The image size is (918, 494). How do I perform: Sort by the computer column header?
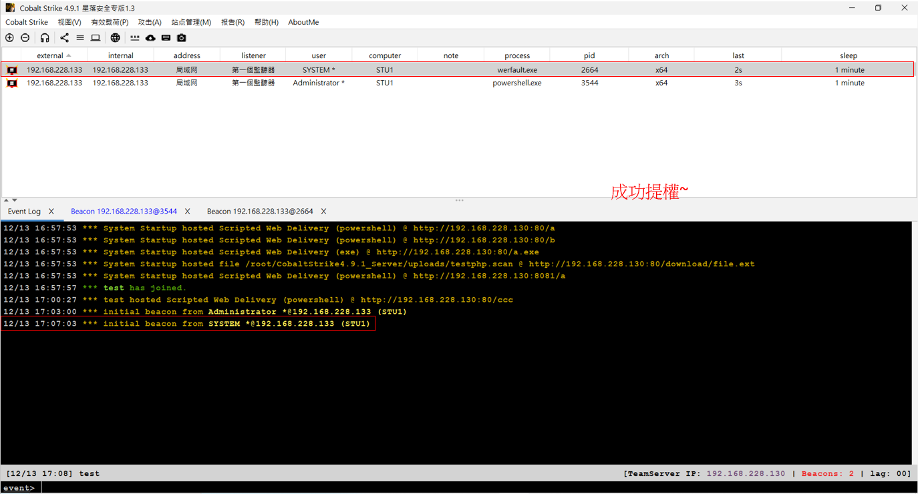tap(385, 55)
